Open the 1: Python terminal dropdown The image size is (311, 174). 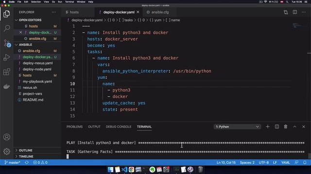(x=237, y=127)
